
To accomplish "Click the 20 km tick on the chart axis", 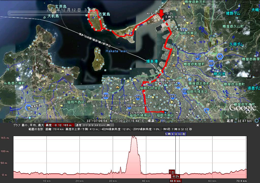I will [x=79, y=181].
